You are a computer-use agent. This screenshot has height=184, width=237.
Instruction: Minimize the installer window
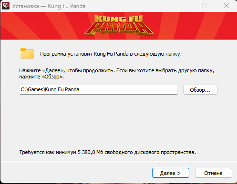pos(183,6)
